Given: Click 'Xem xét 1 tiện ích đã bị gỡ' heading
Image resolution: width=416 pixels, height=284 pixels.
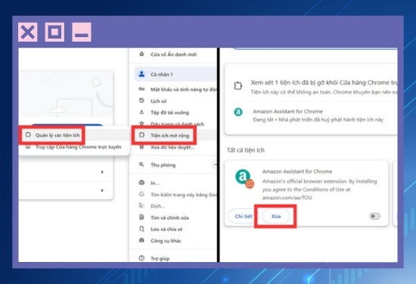Looking at the screenshot, I should (x=324, y=83).
